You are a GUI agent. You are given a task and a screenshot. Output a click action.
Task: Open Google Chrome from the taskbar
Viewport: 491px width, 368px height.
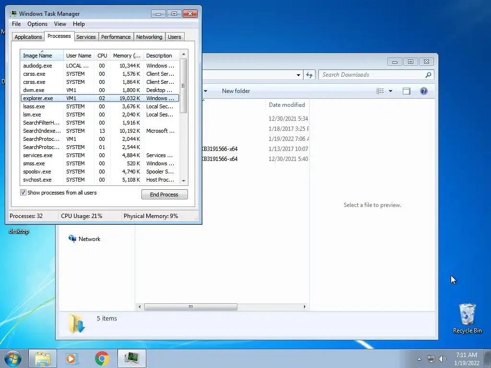pyautogui.click(x=102, y=358)
